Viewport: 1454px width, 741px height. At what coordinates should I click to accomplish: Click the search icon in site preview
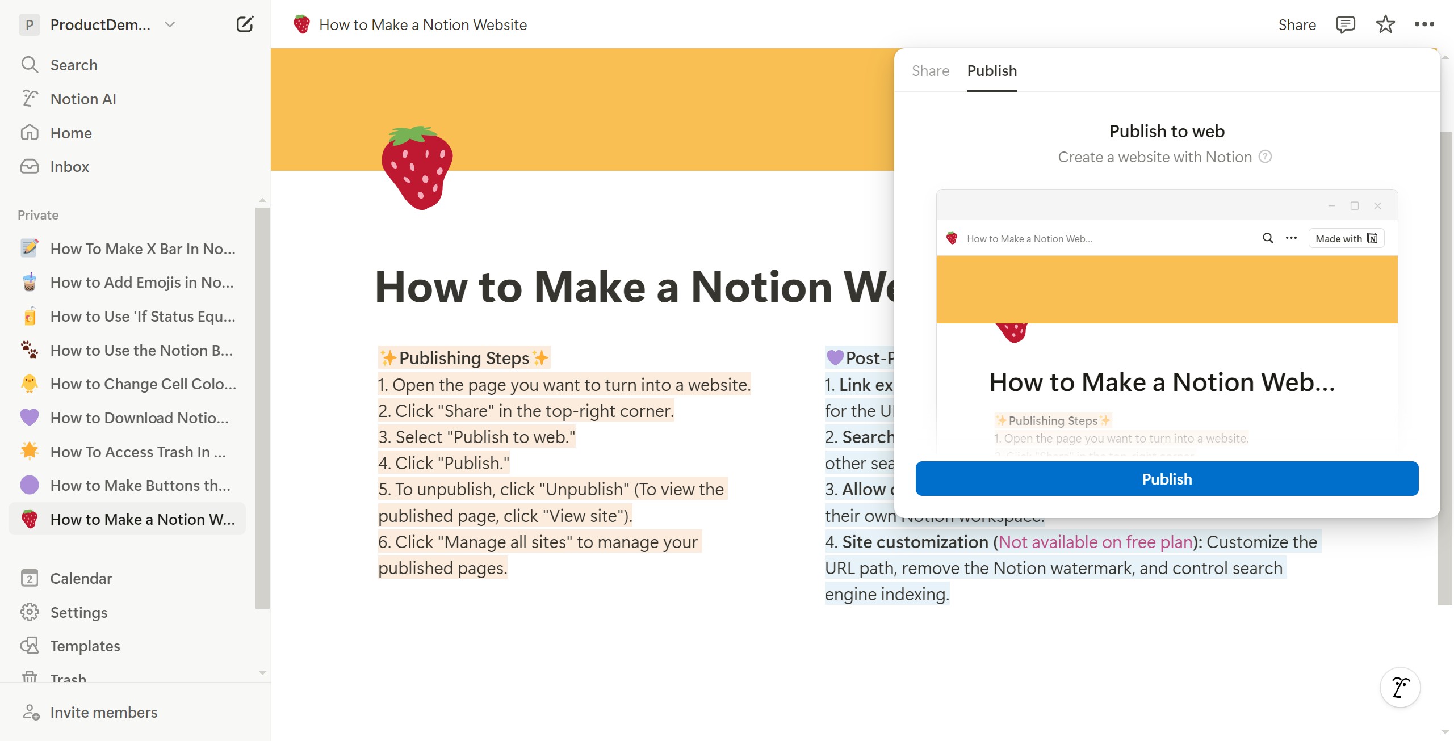[1267, 238]
